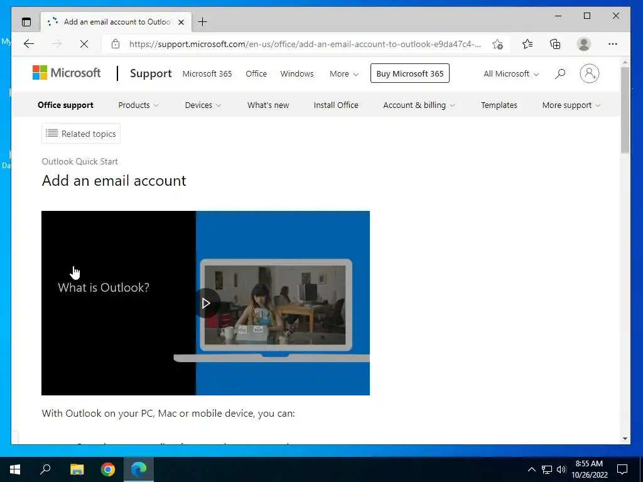Expand the Devices dropdown

(x=203, y=105)
